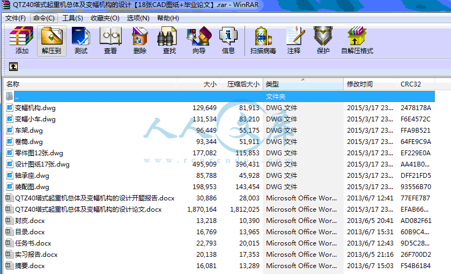Click the Word icon of 摘要.docx
451x274 pixels.
click(x=10, y=265)
